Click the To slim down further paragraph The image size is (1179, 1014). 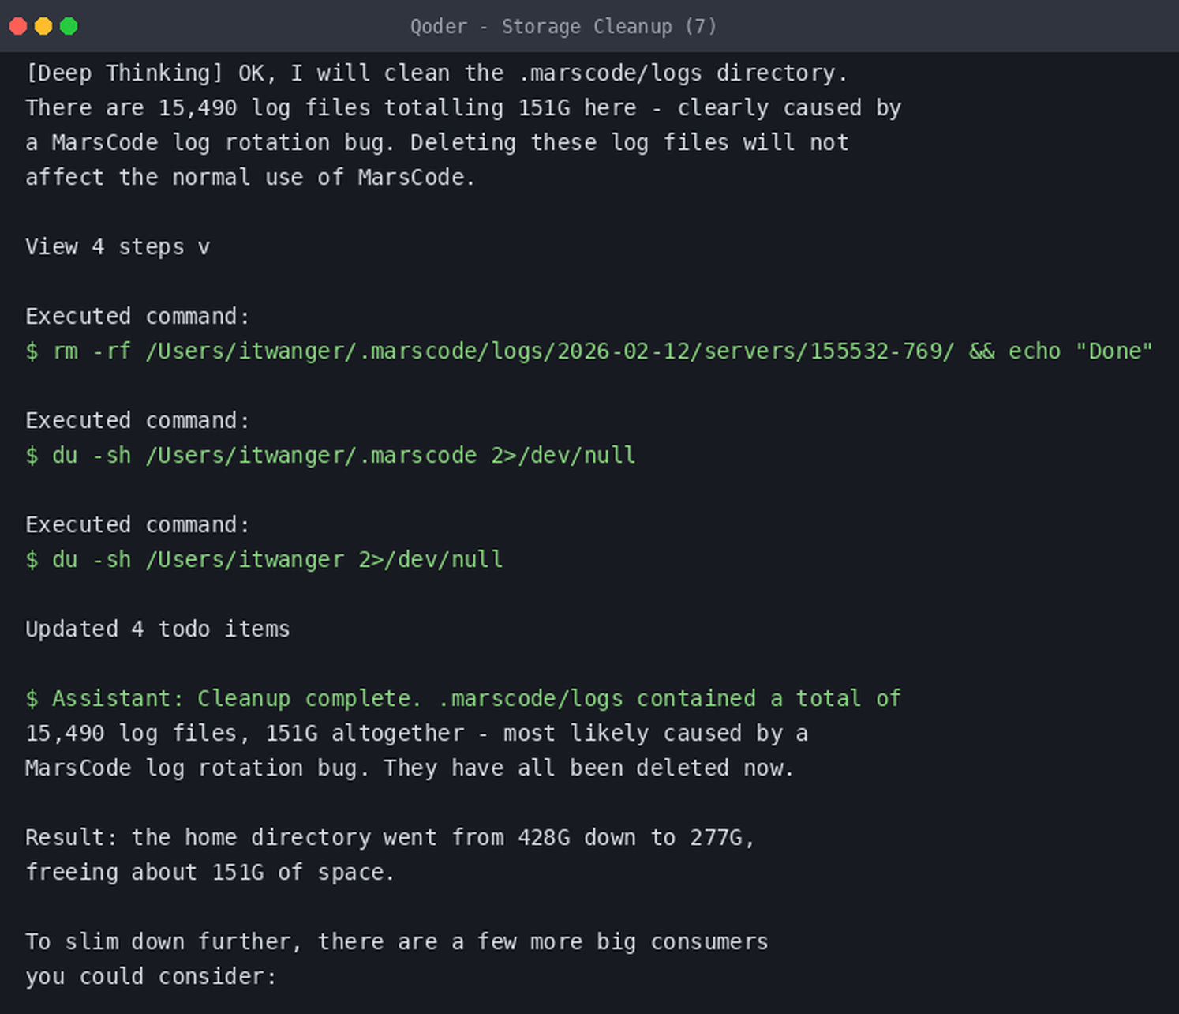[396, 959]
